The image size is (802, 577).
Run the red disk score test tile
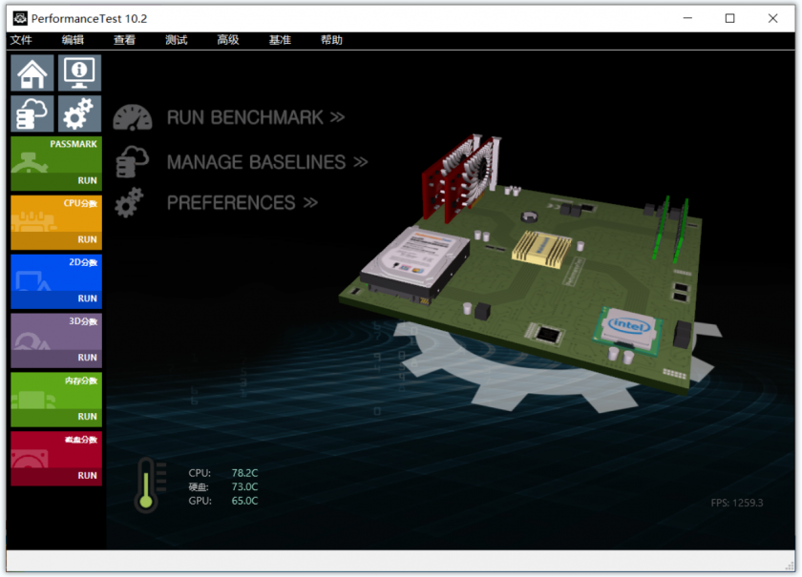(x=56, y=459)
